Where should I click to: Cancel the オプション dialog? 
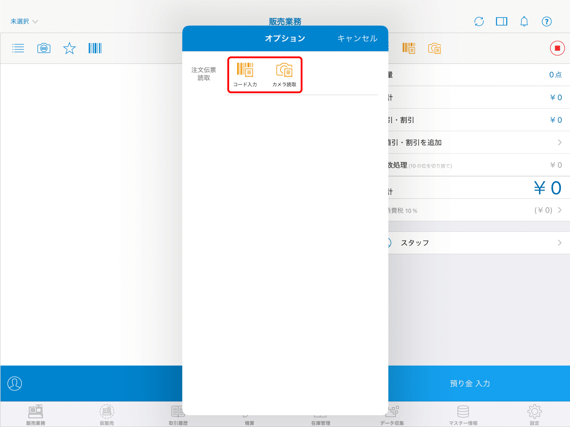pos(357,38)
